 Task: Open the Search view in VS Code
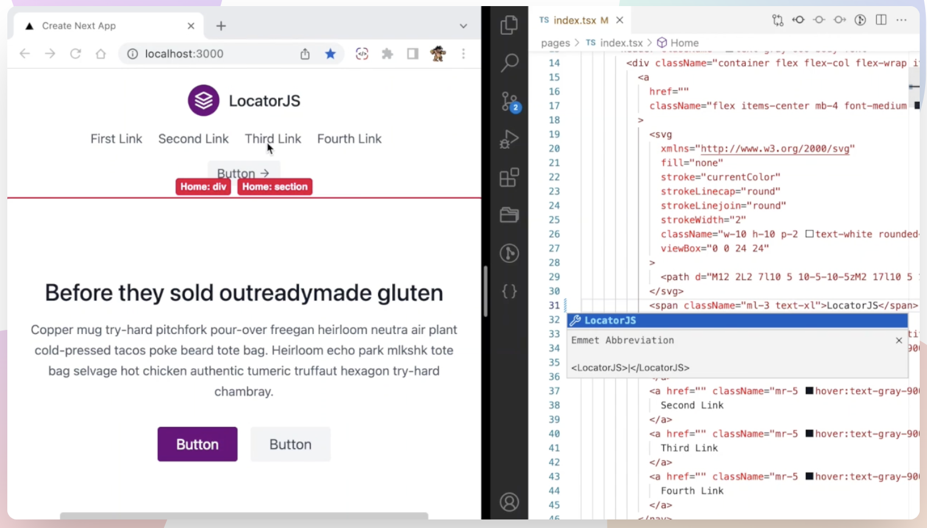509,63
